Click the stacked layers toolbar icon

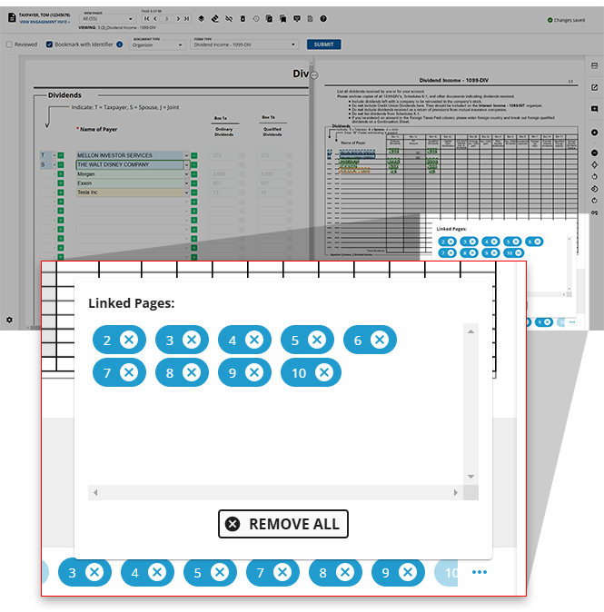click(x=201, y=19)
